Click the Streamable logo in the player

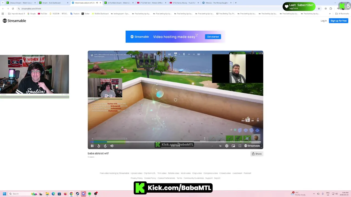(252, 146)
